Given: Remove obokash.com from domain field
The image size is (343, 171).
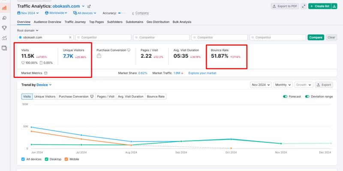Looking at the screenshot, I should pos(70,38).
